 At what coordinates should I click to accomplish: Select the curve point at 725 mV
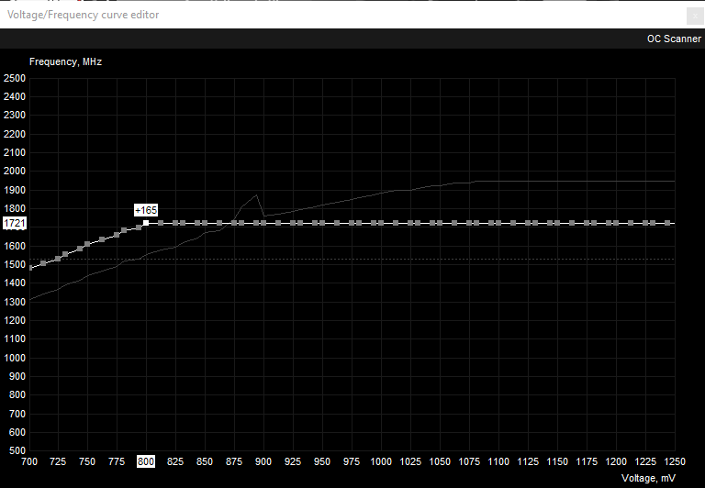(58, 259)
